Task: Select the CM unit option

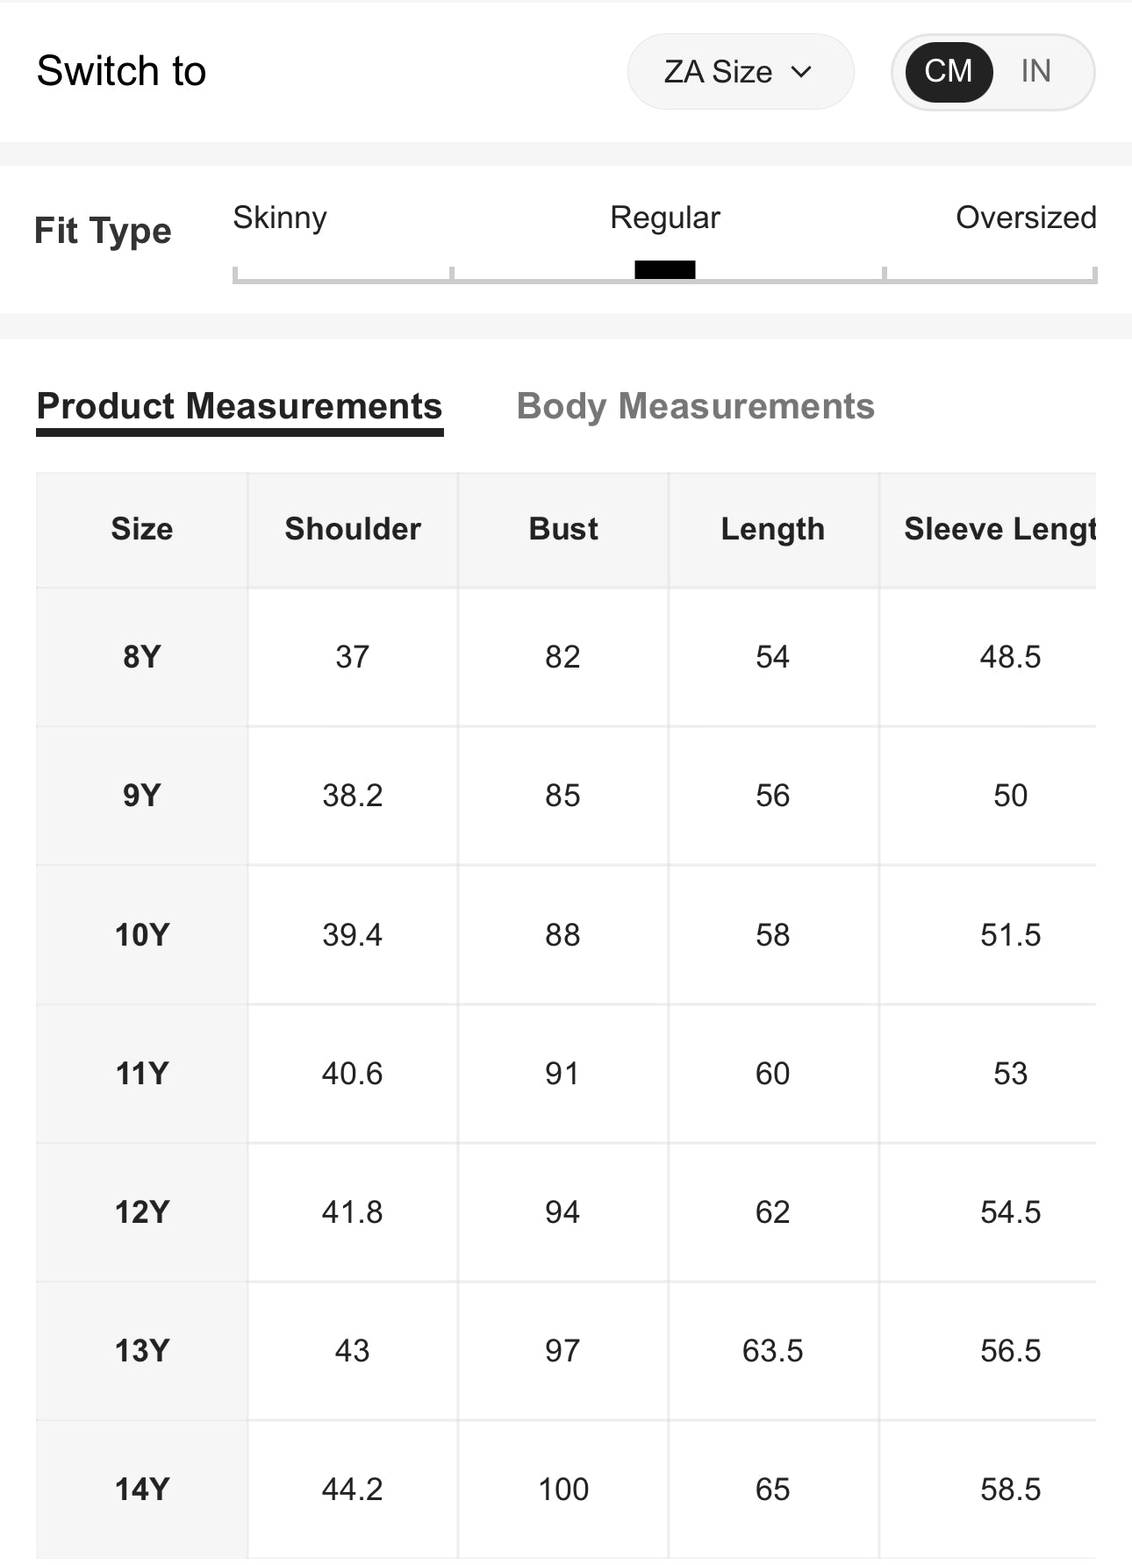Action: tap(948, 71)
